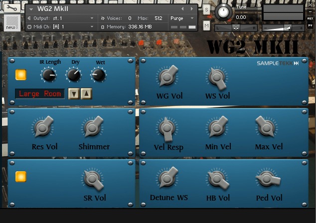Click the SampleTekk logo
316x223 pixels.
[x=277, y=63]
